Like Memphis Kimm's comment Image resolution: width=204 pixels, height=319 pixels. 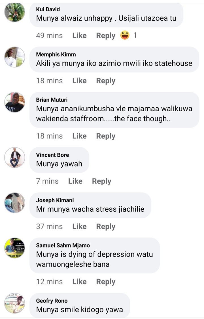tap(80, 80)
